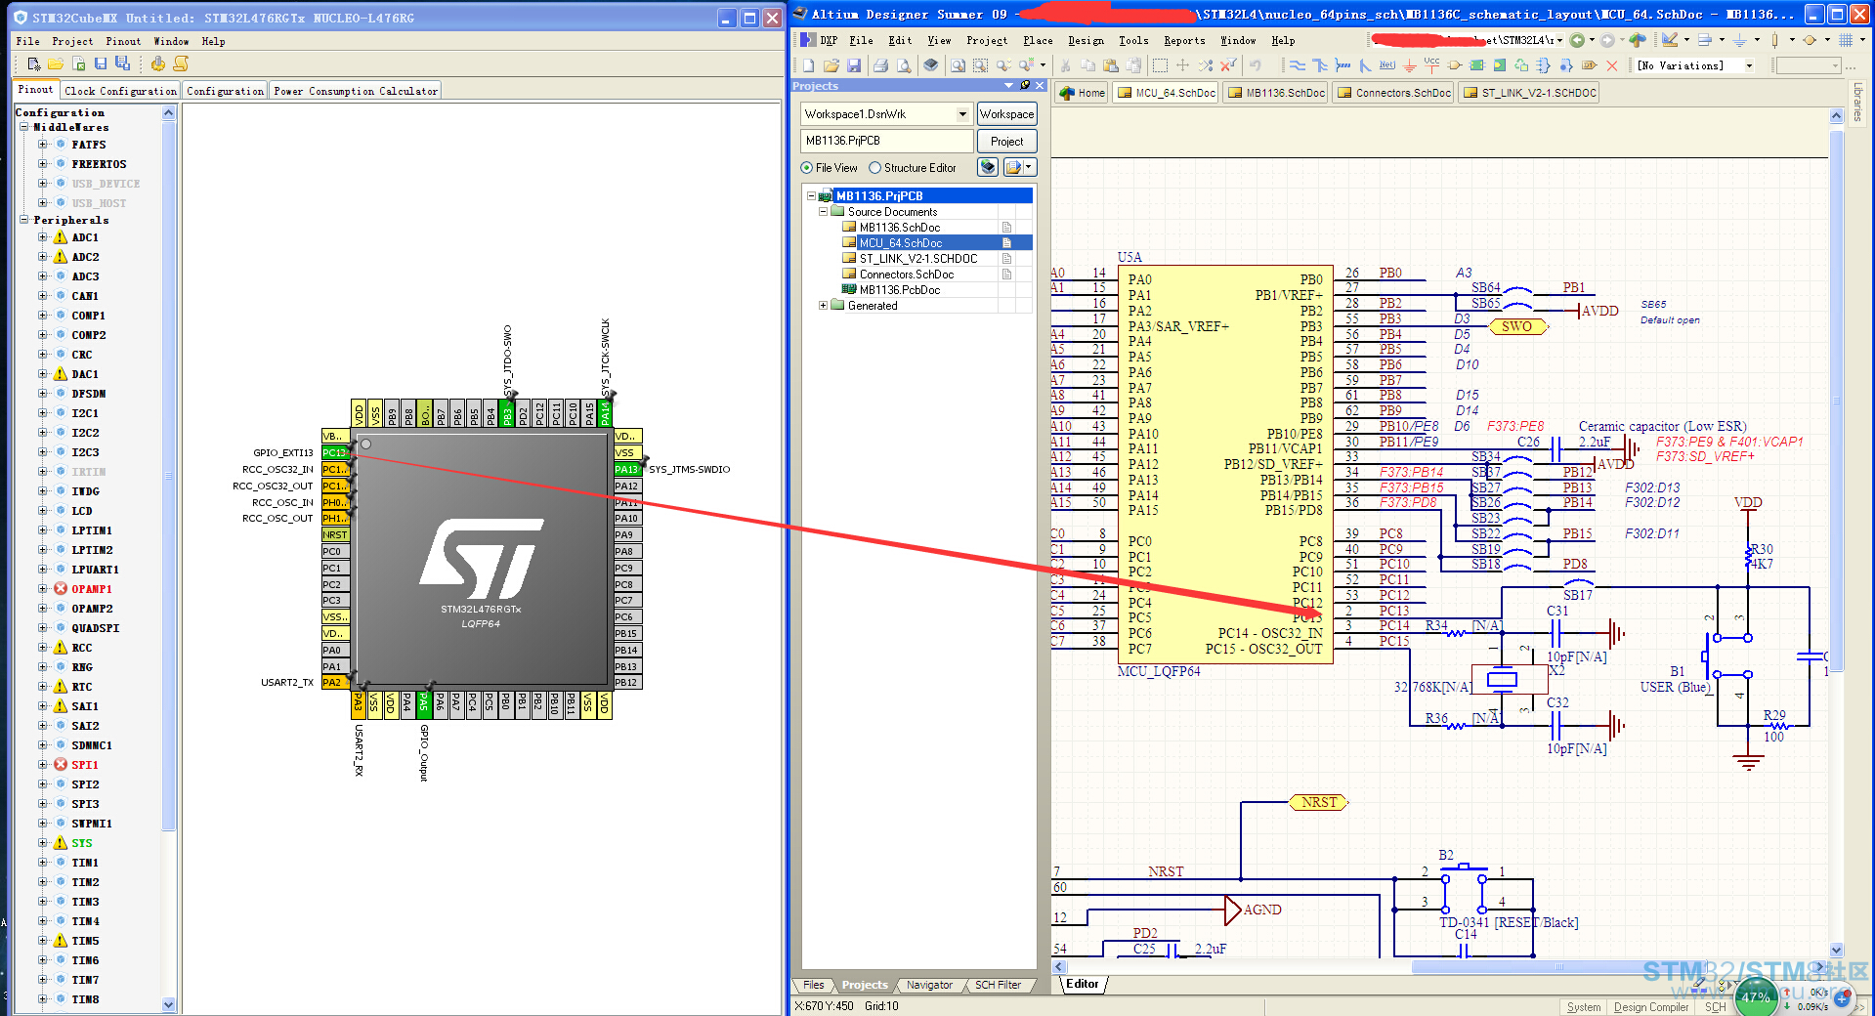Expand the RCC peripheral node
Screen dimensions: 1875x1016
coord(42,648)
